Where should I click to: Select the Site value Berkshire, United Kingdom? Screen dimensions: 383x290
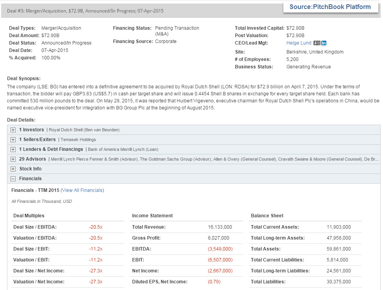pos(315,52)
